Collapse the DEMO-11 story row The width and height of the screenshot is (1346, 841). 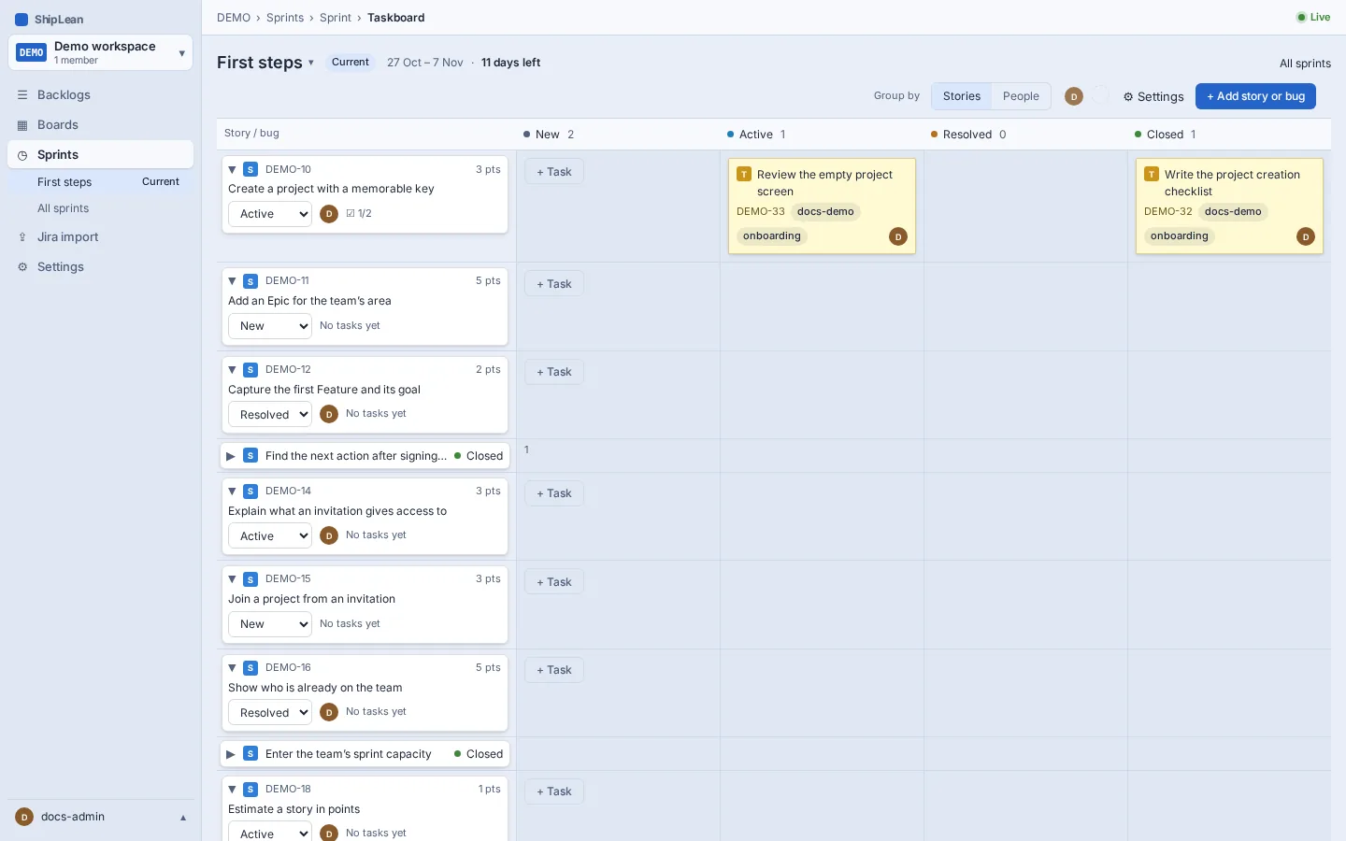tap(233, 281)
